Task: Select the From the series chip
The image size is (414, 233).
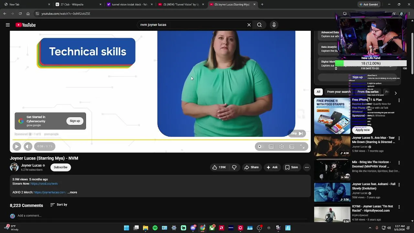Action: pyautogui.click(x=368, y=92)
